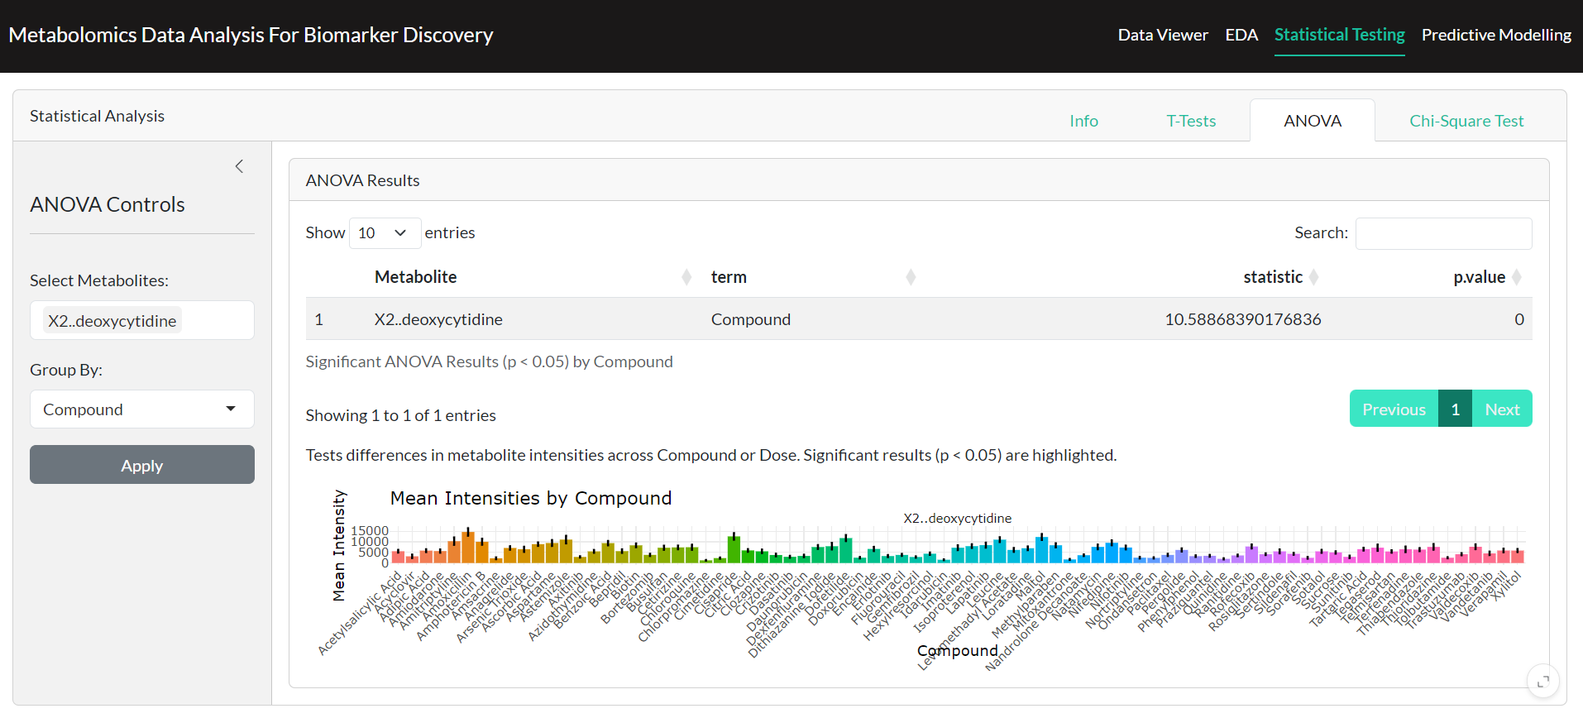Click the app title Metabolomics Data Analysis
The image size is (1583, 718).
(251, 35)
